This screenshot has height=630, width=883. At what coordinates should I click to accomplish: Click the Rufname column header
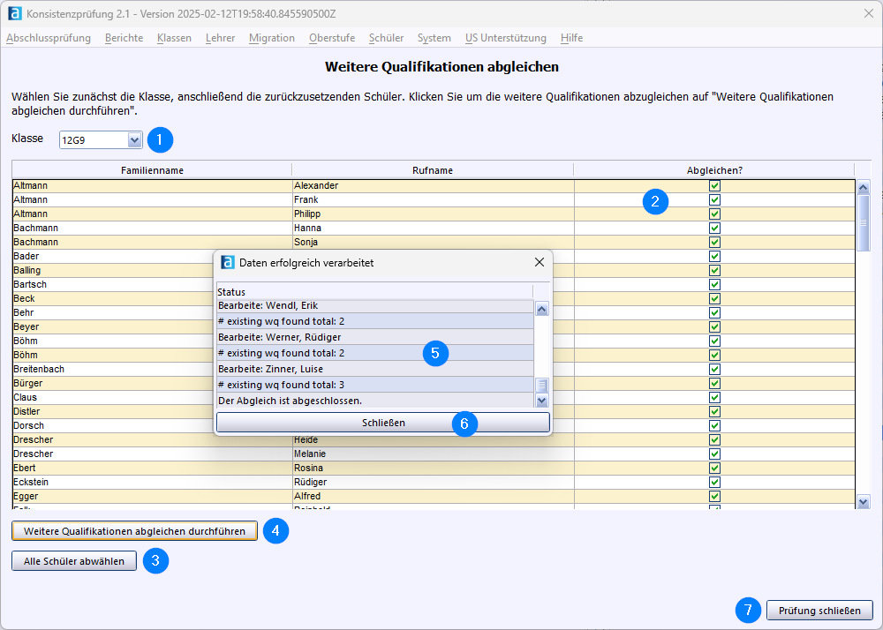(433, 170)
